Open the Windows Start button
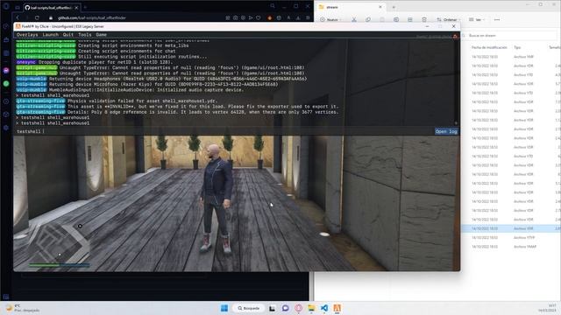Viewport: 561px width, 315px height. [x=224, y=308]
